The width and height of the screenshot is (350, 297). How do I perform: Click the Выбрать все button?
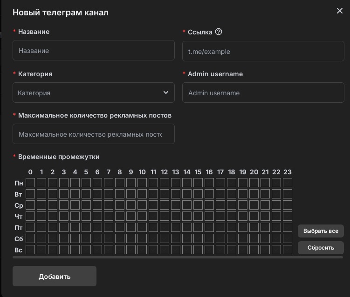[321, 231]
